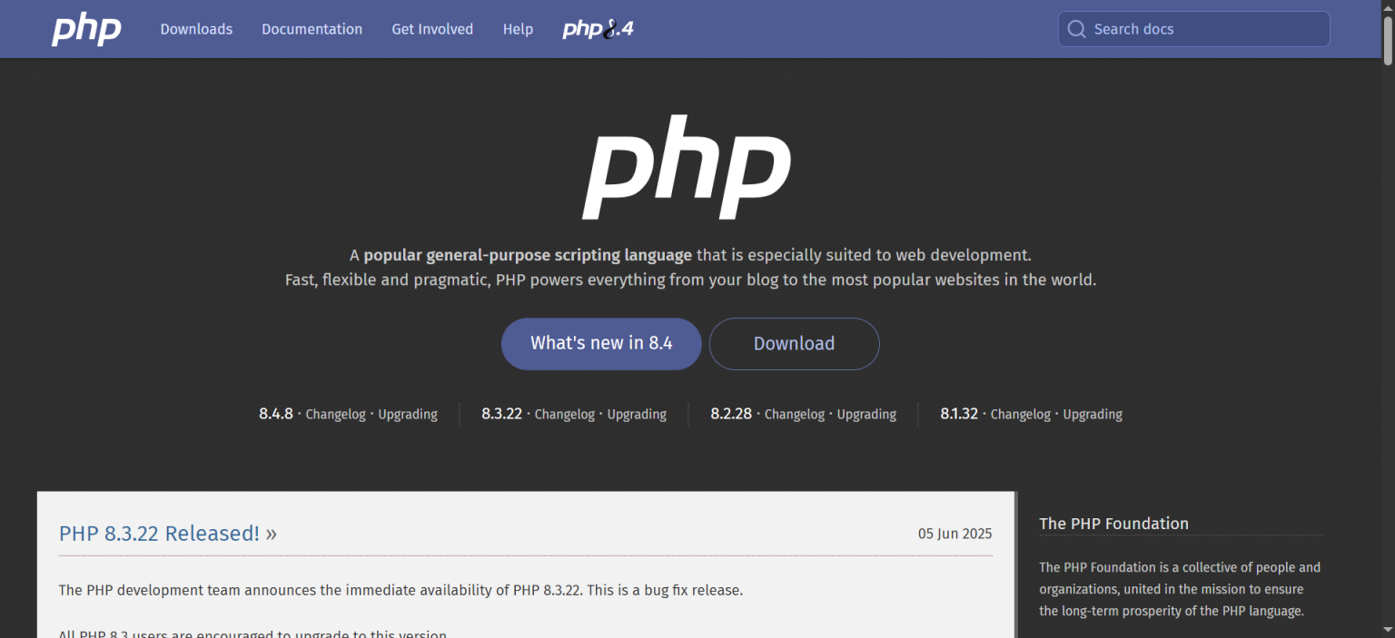
Task: View the Changelog for 8.1.32
Action: point(1020,414)
